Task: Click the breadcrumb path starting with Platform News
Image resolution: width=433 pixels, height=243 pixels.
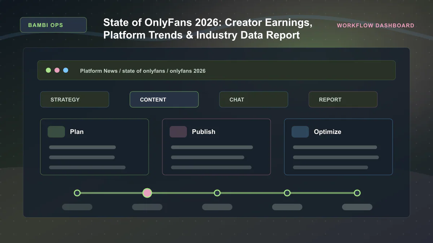Action: tap(143, 71)
